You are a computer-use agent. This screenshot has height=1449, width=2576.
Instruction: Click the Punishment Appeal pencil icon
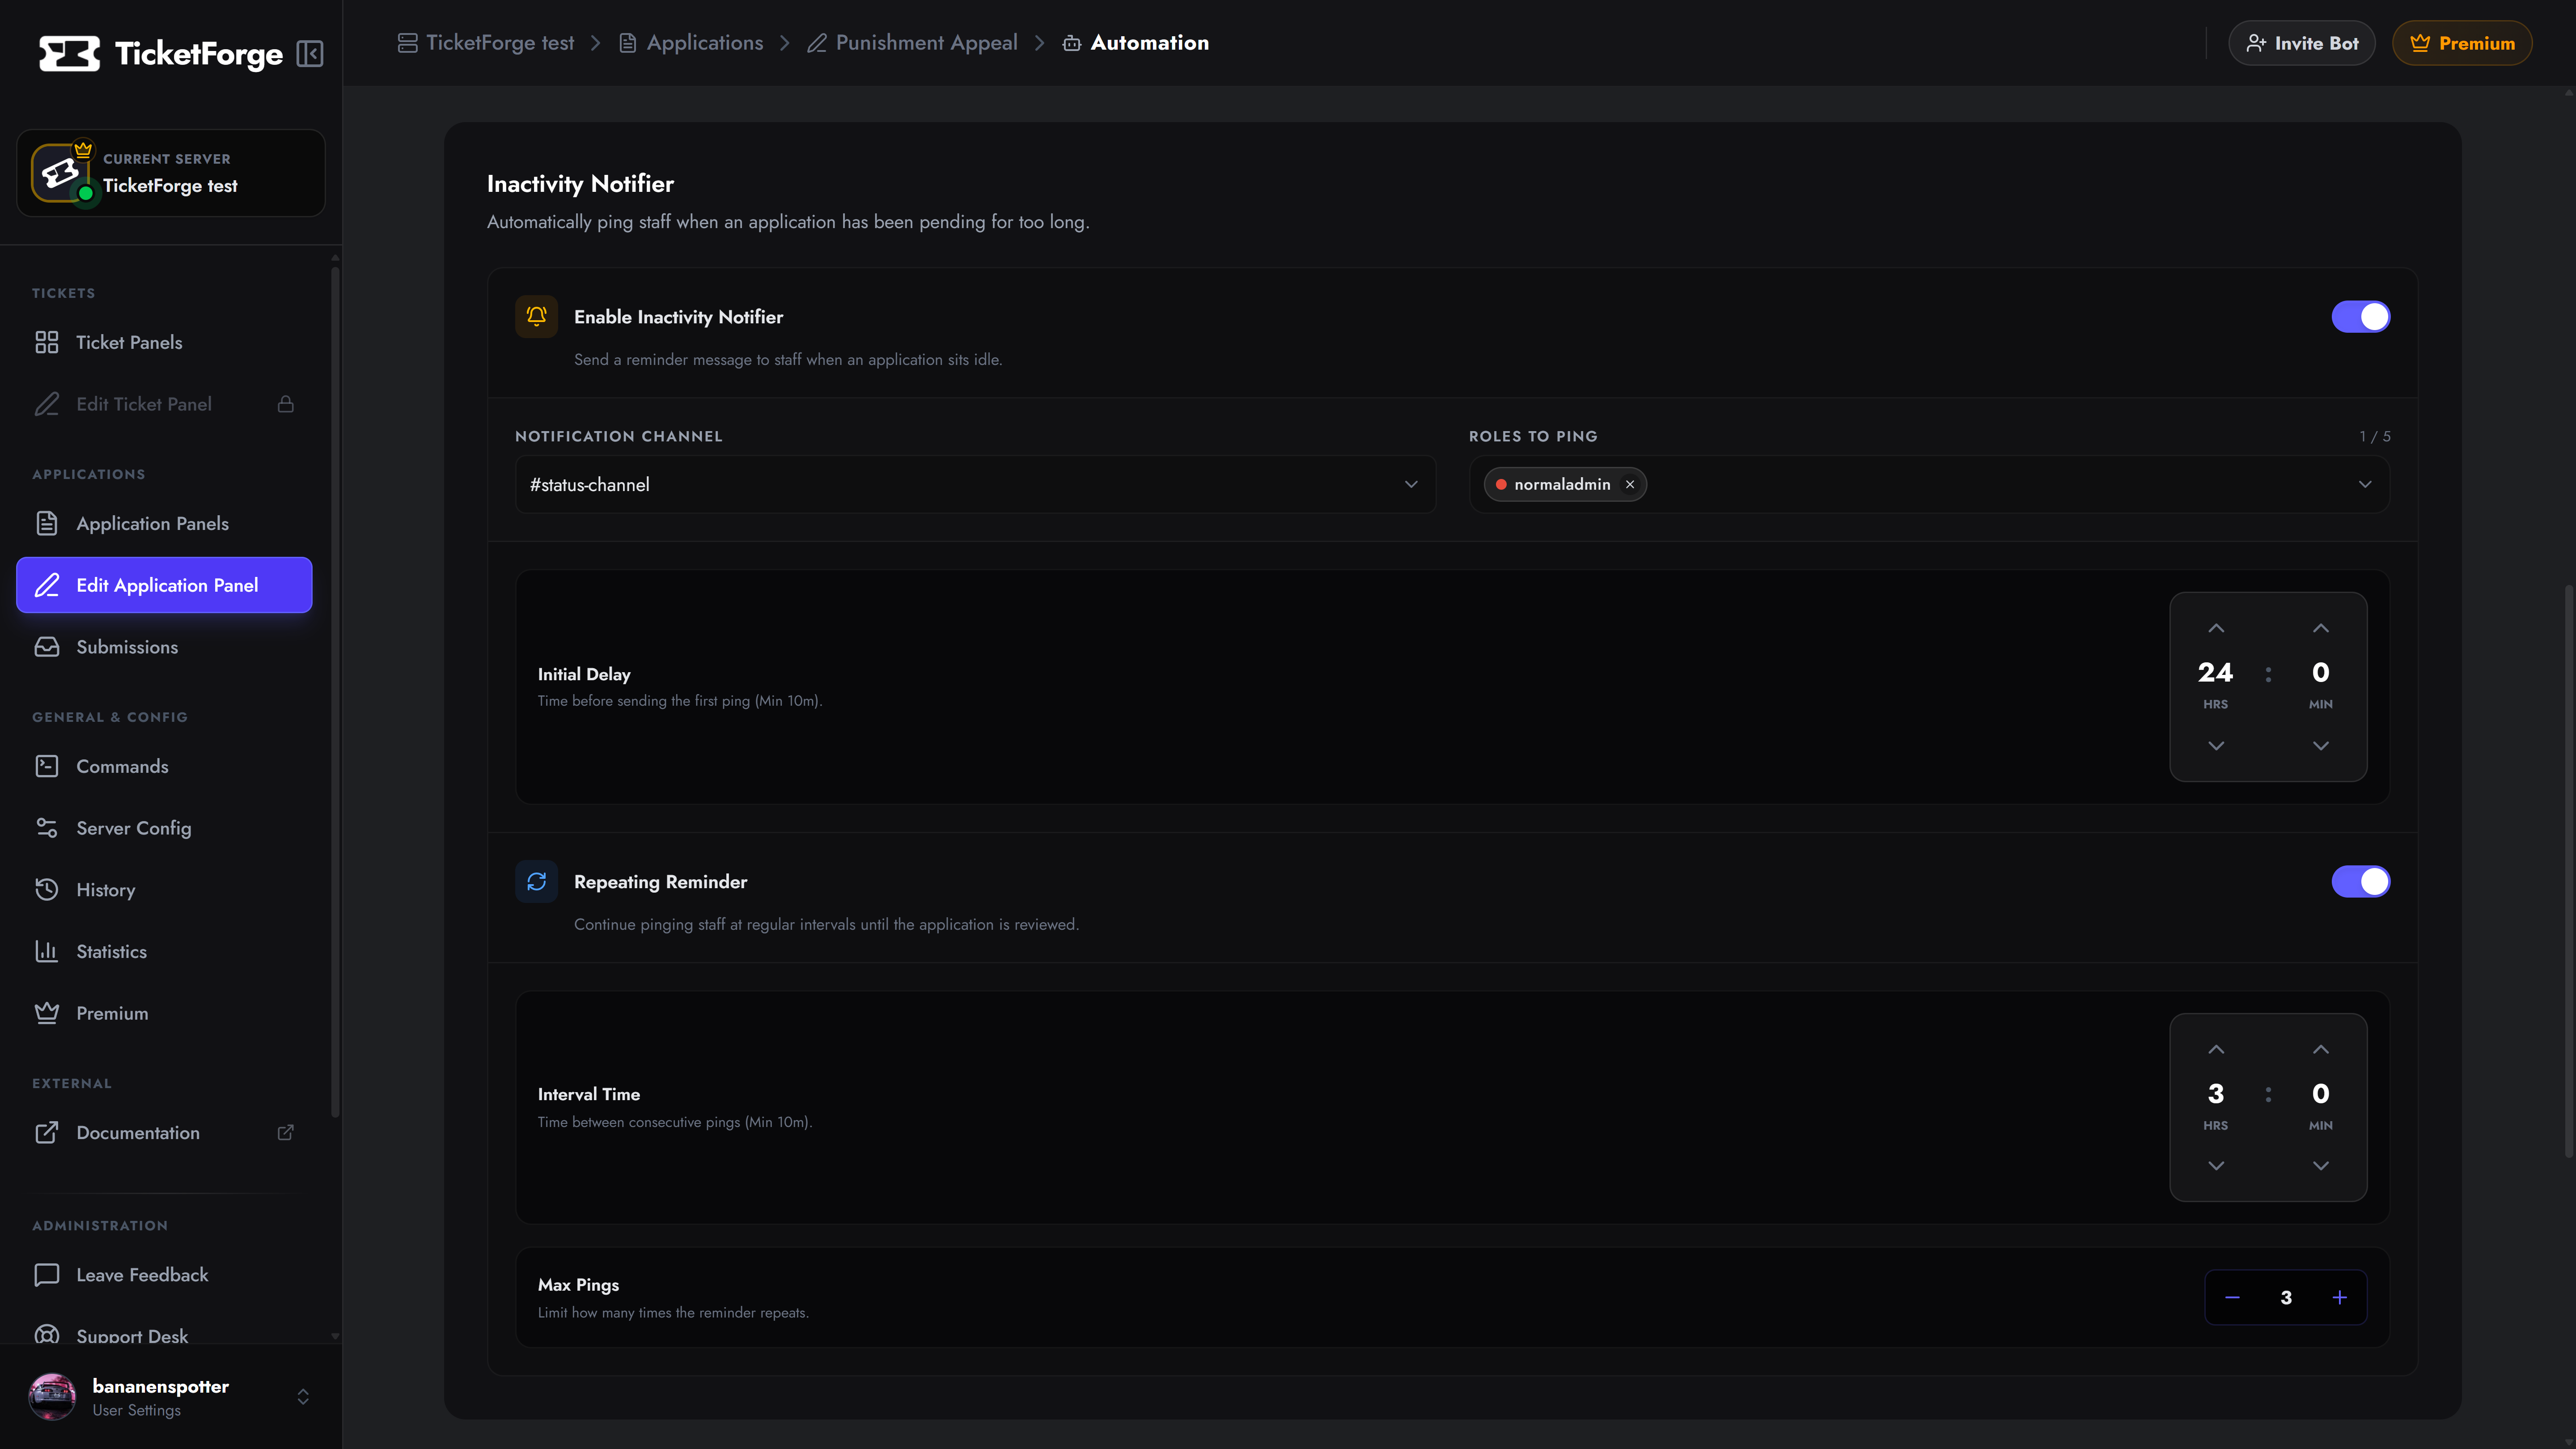[x=817, y=43]
